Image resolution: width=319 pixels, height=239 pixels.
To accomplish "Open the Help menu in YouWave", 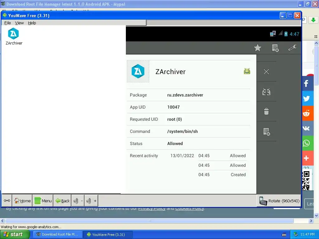I will [x=32, y=23].
